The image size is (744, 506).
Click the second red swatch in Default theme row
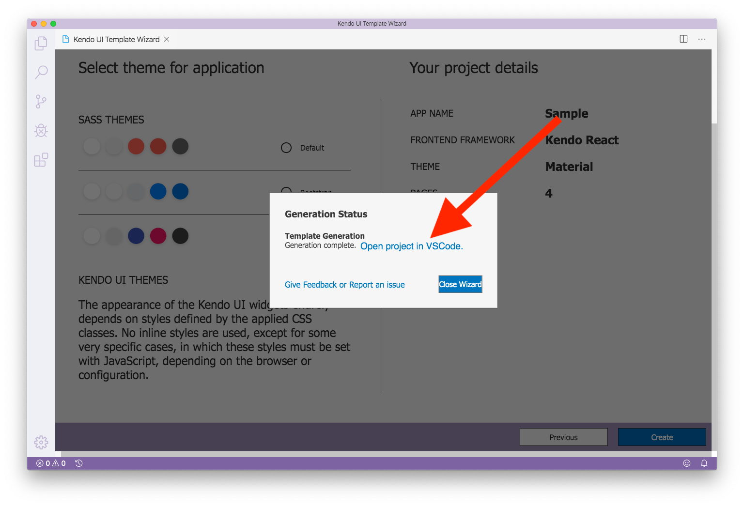point(158,146)
